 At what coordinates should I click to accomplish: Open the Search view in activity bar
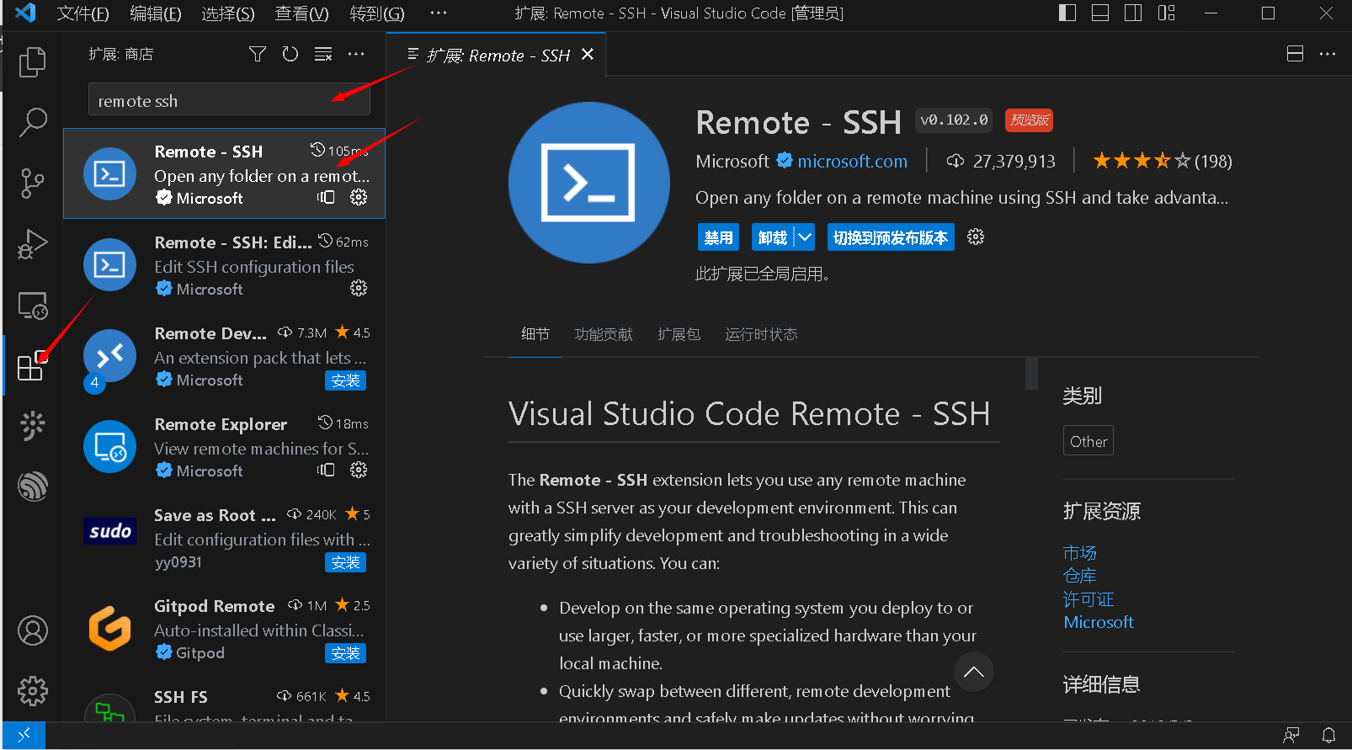pyautogui.click(x=33, y=122)
